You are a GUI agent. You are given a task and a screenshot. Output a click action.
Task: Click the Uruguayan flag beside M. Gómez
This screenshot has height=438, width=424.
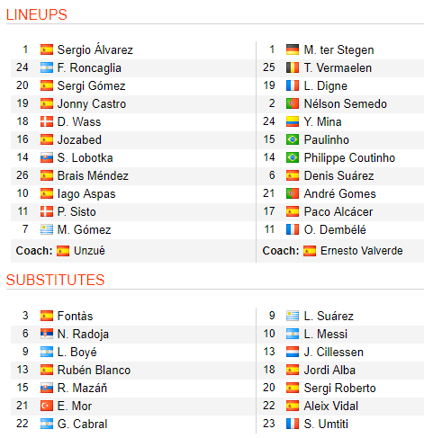[x=47, y=229]
